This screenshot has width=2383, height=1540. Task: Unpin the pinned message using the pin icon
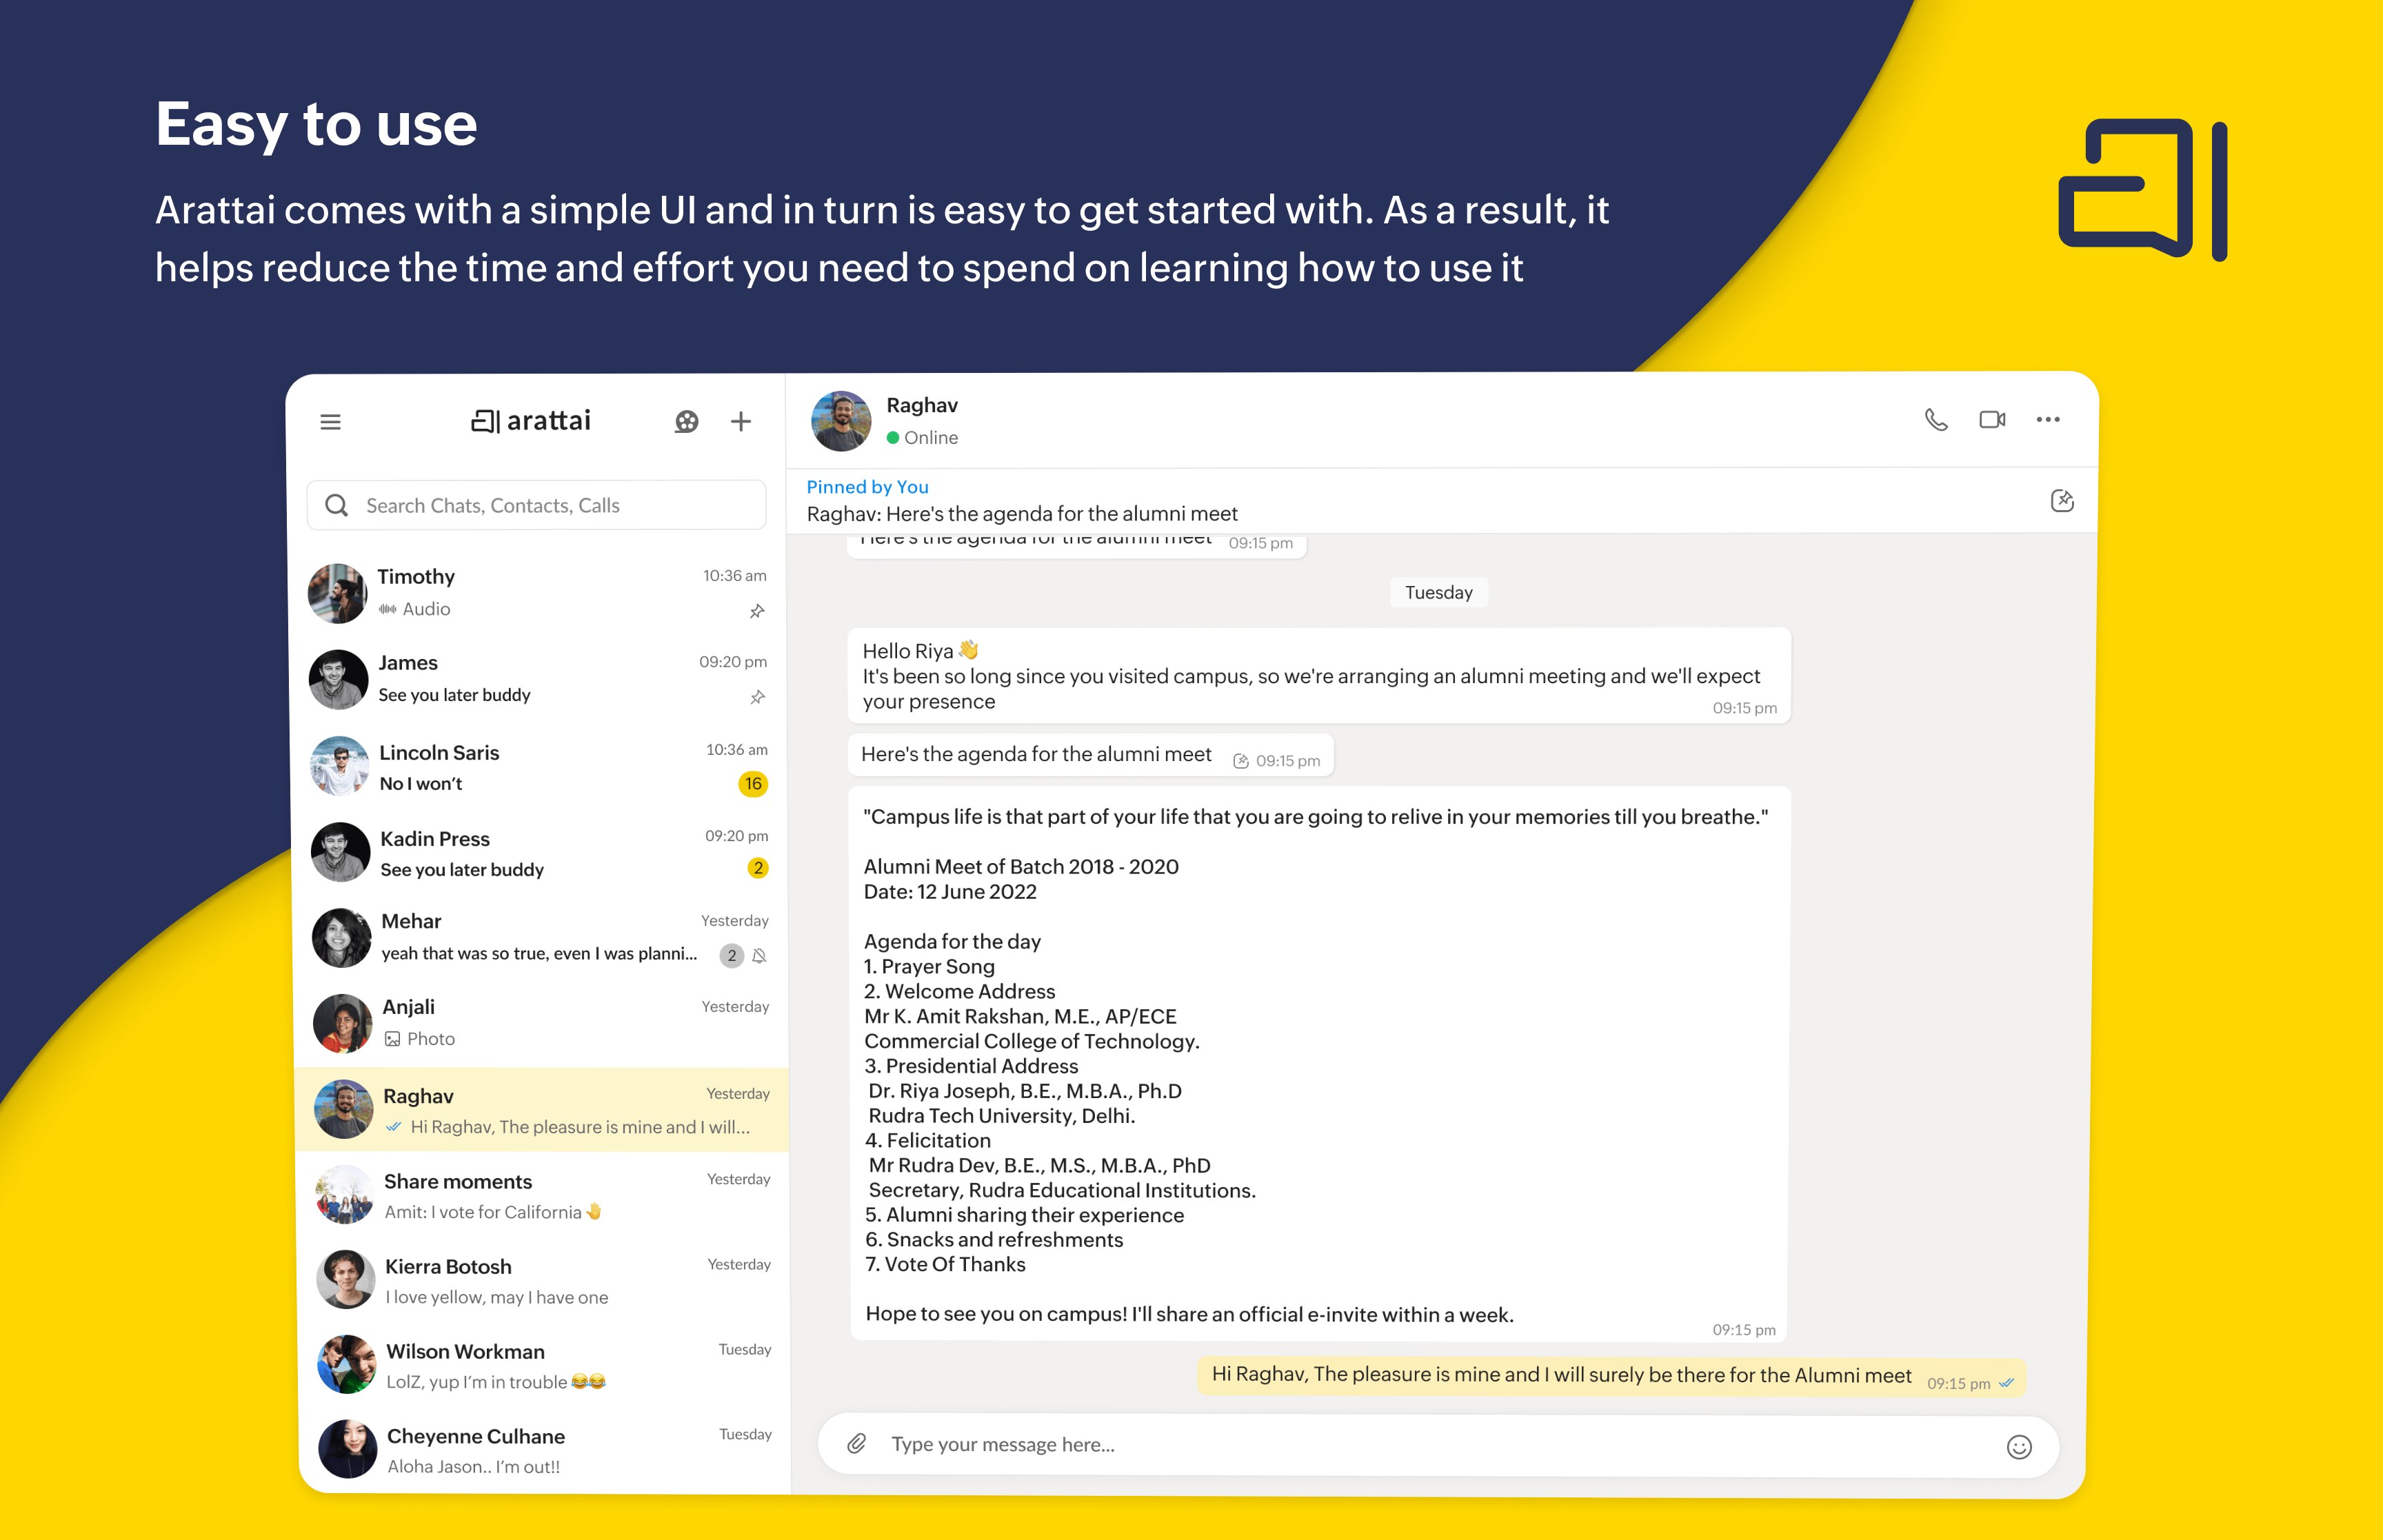2062,500
